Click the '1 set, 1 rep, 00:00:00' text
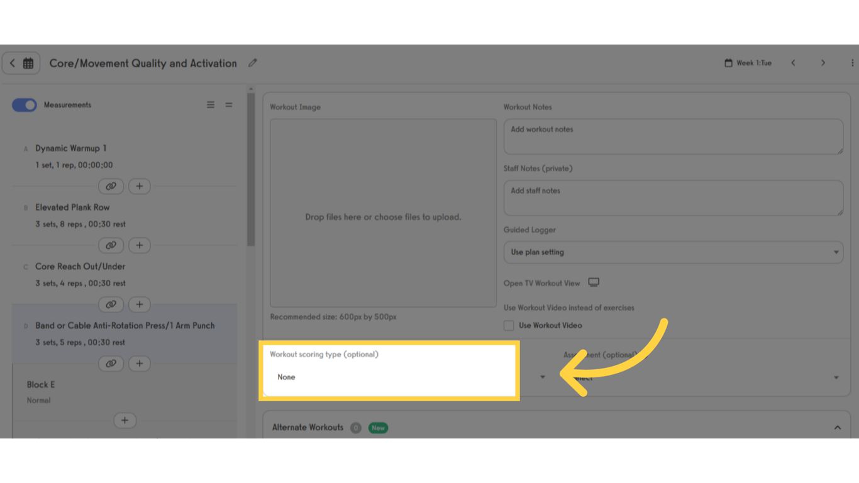The height and width of the screenshot is (483, 859). coord(74,165)
